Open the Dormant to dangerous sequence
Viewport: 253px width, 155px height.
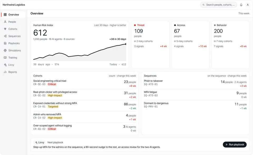(x=195, y=106)
